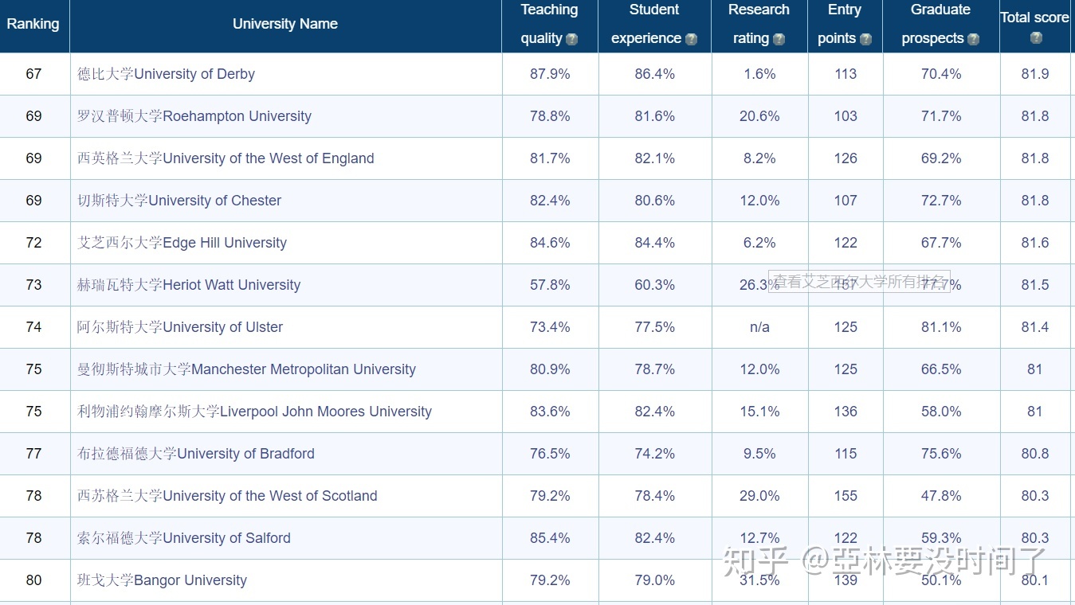1075x605 pixels.
Task: Open University of the West of Scotland
Action: tap(227, 496)
